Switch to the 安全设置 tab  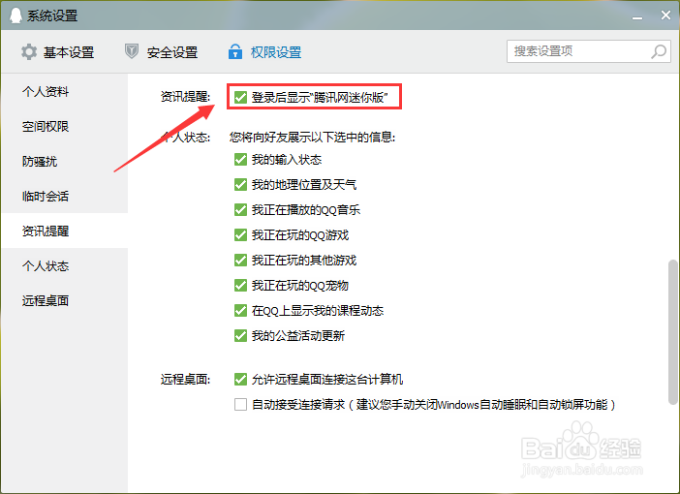tap(162, 52)
